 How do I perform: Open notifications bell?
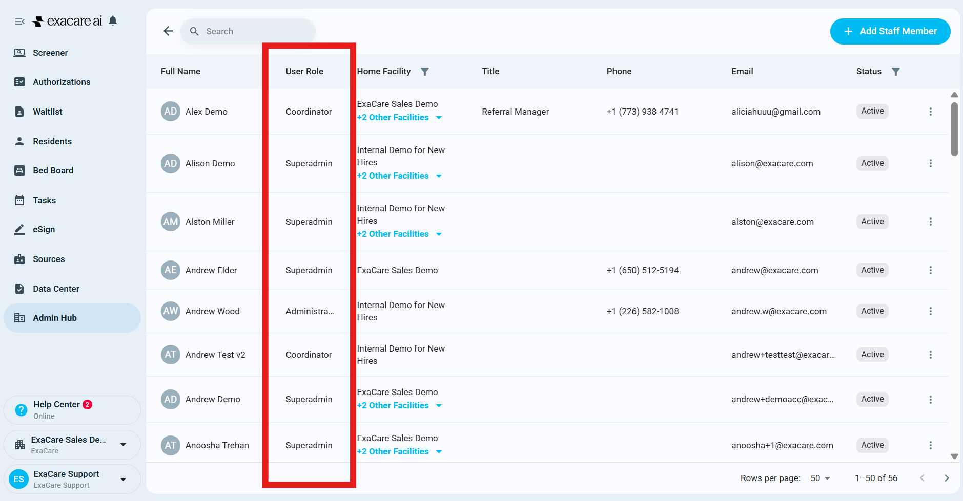pyautogui.click(x=113, y=21)
